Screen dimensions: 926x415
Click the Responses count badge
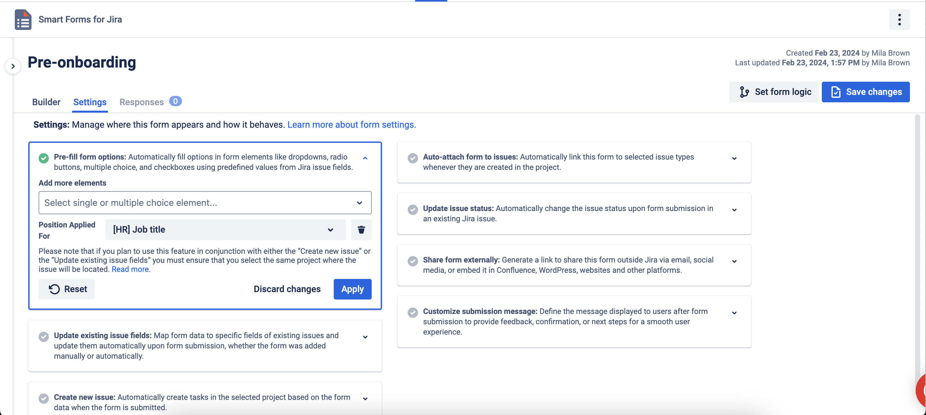[175, 101]
